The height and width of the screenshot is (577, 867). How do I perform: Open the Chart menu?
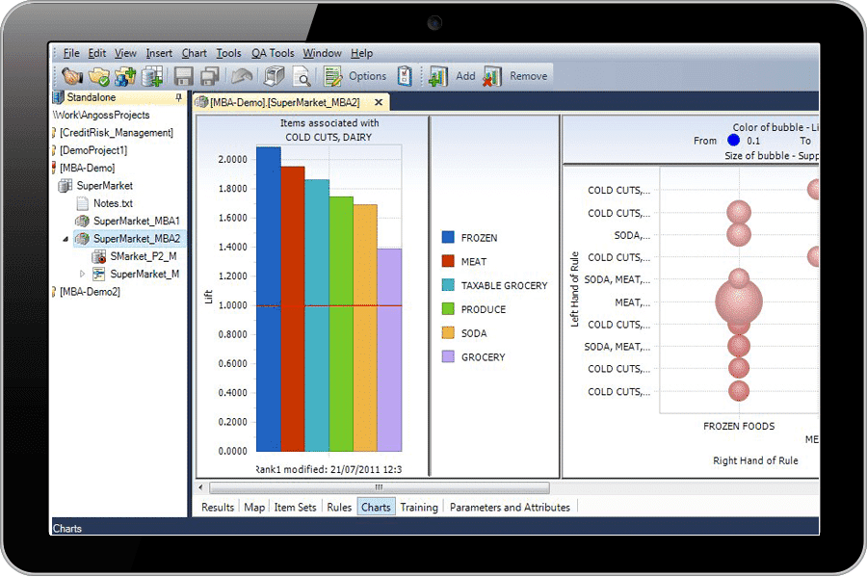pyautogui.click(x=194, y=53)
